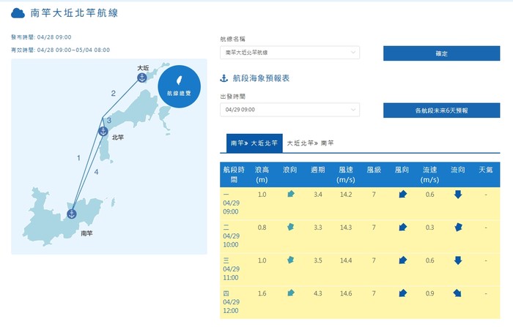513x327 pixels.
Task: Switch to the 南竿» 大坵北竿 tab
Action: click(251, 144)
